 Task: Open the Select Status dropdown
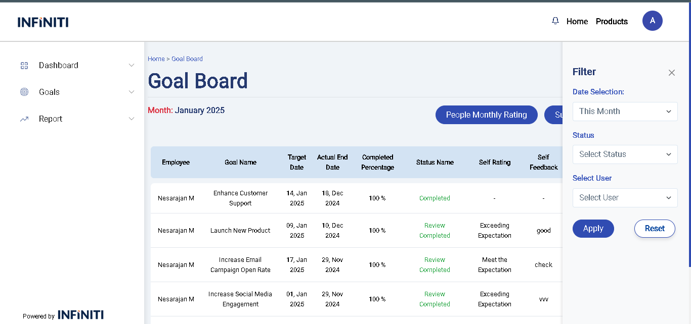click(x=625, y=154)
